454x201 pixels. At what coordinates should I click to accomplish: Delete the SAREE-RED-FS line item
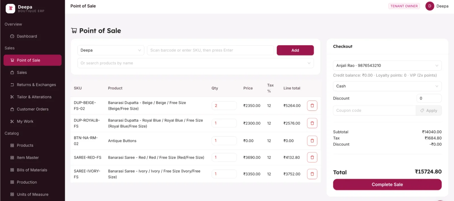[312, 157]
